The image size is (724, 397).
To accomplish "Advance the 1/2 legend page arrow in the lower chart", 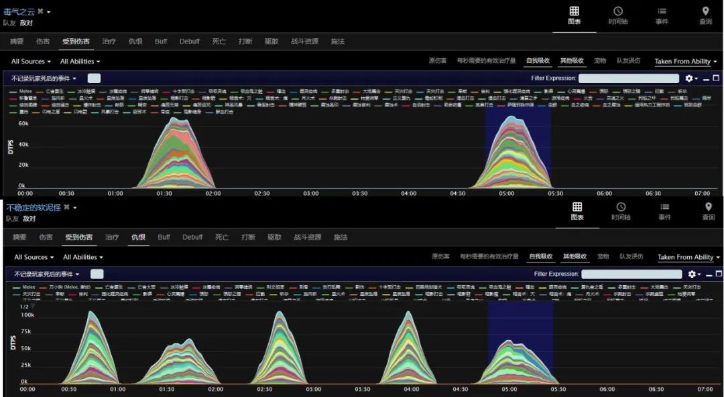I will [x=33, y=307].
